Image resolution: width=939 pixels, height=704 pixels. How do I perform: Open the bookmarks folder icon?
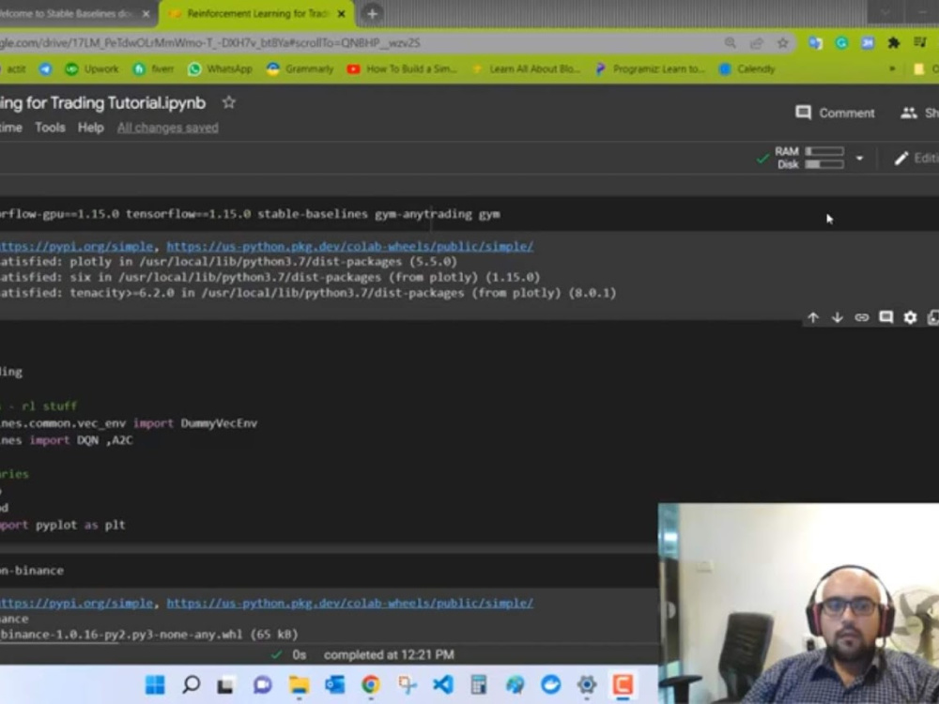919,69
